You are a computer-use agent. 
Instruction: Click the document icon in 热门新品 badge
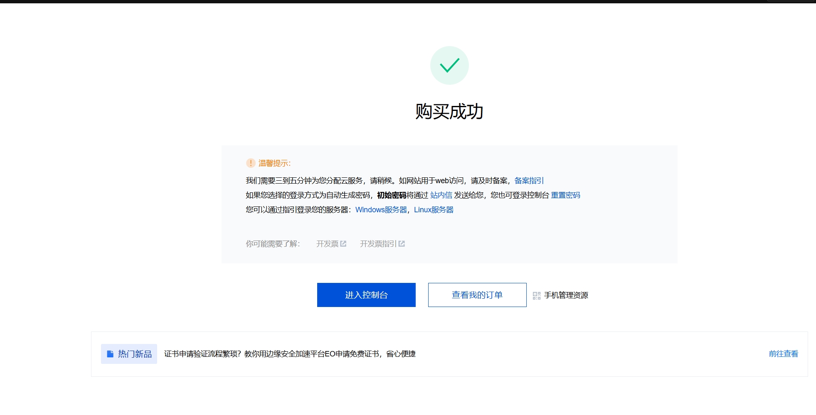[110, 354]
